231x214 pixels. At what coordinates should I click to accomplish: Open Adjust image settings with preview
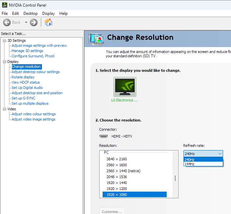click(x=39, y=45)
